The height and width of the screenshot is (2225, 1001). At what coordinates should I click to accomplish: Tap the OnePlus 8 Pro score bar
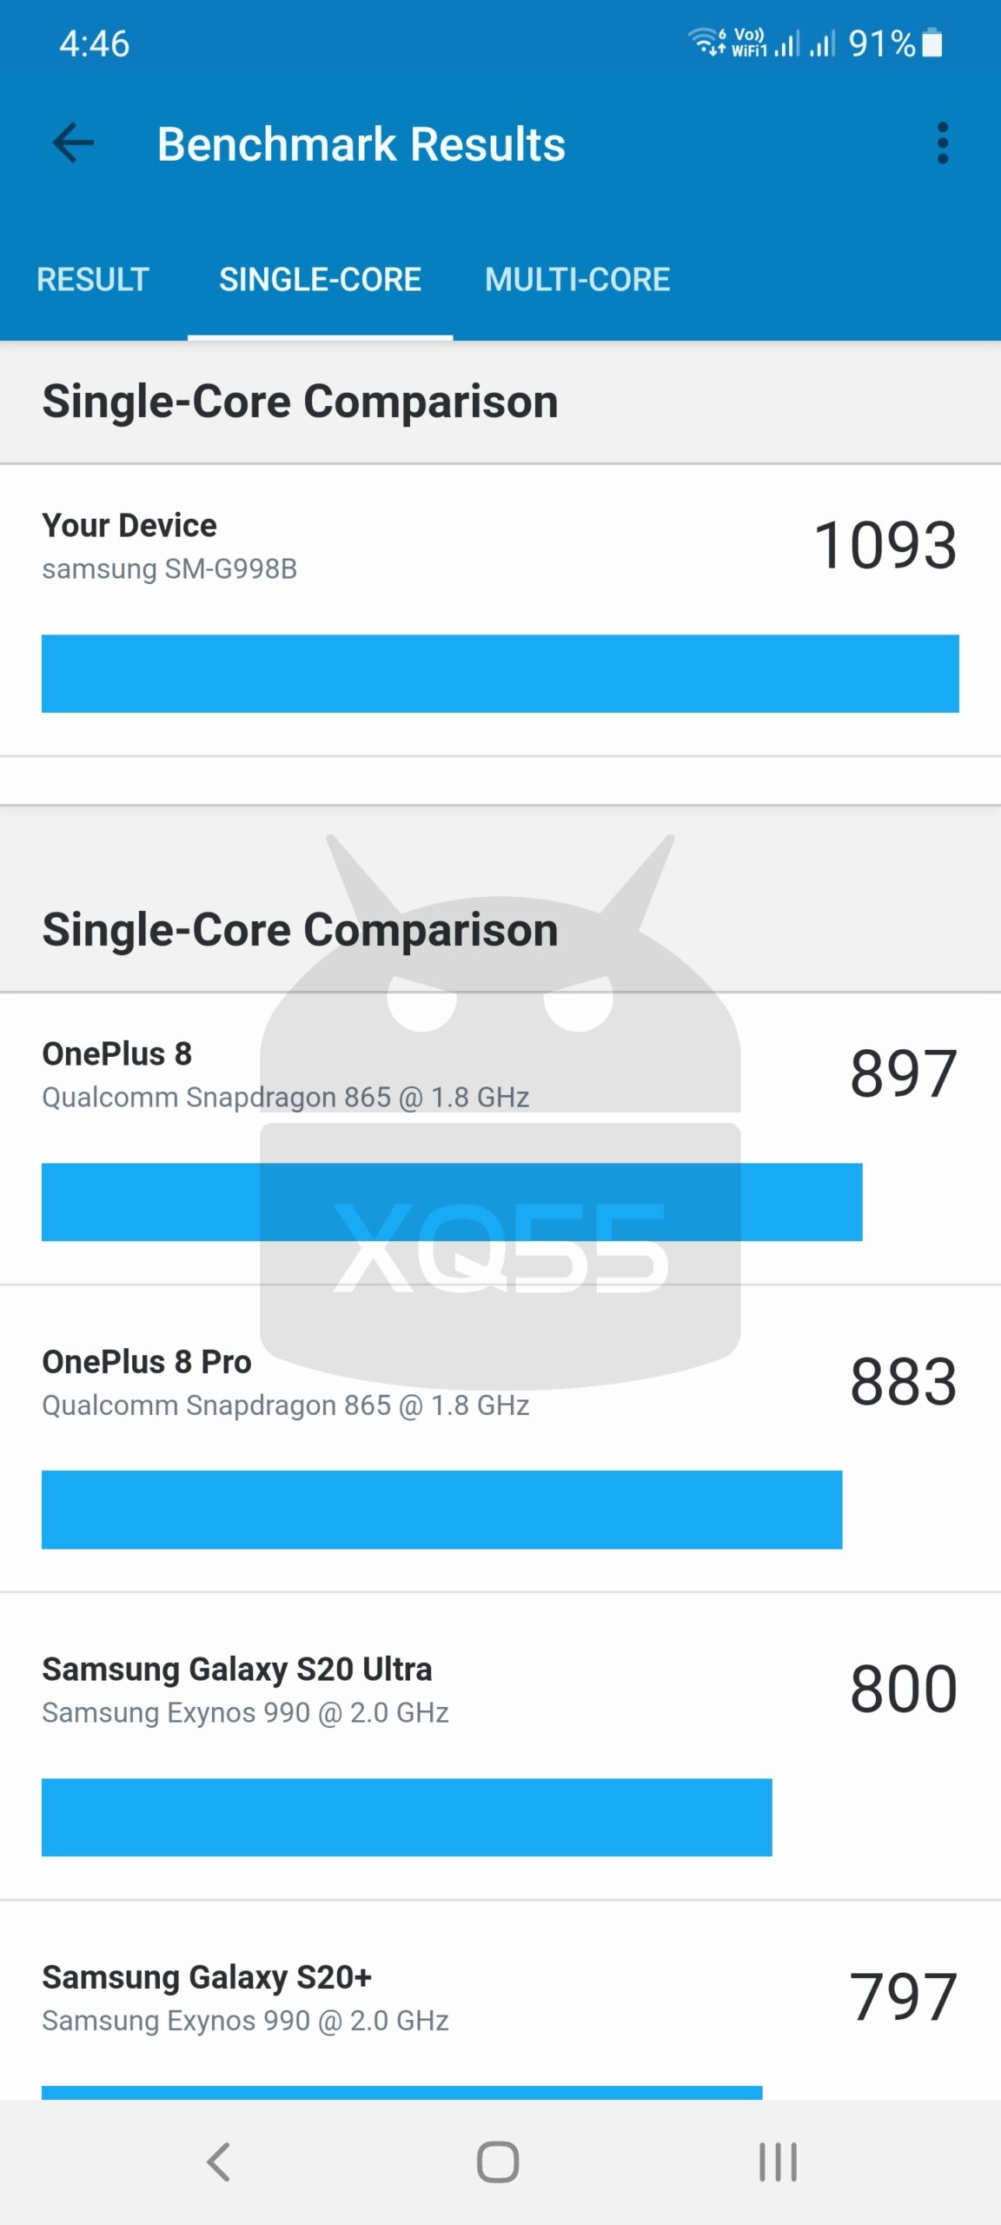[441, 1510]
